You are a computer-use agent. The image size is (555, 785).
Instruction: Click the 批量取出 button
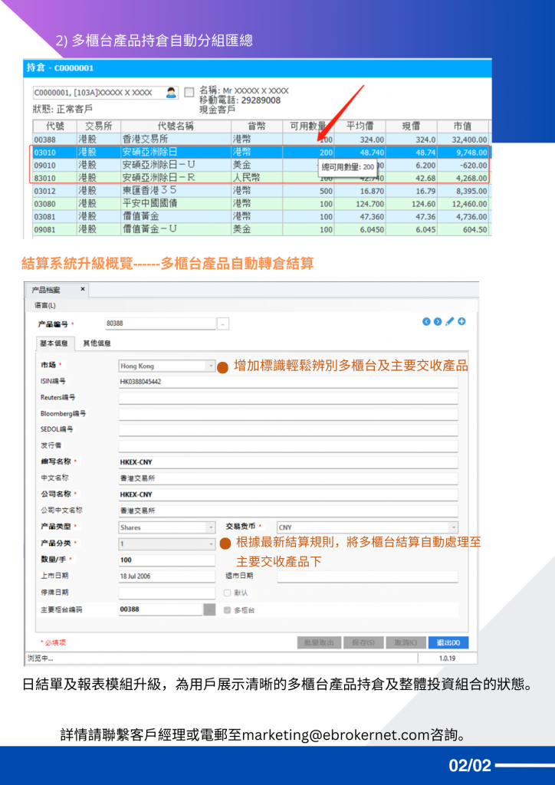click(x=320, y=642)
